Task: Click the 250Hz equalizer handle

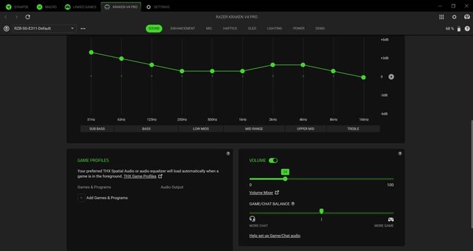Action: (x=182, y=71)
